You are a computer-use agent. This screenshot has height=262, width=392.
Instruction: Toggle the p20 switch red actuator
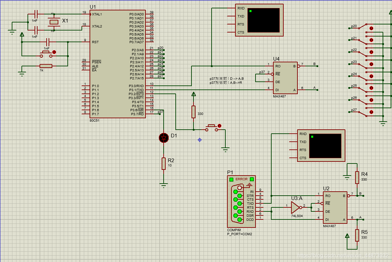(x=371, y=28)
